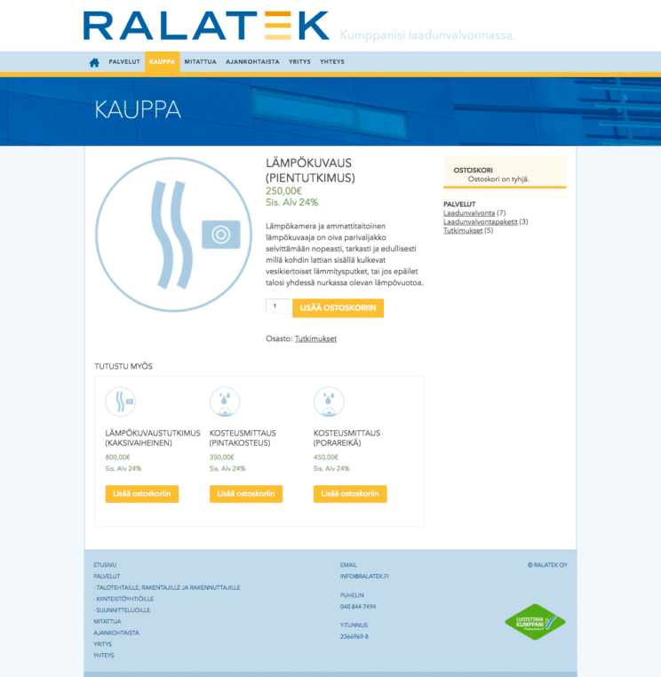The height and width of the screenshot is (677, 661).
Task: Open Lämpökuvaustutkimus (Kaksivaiheinen) product title
Action: [x=153, y=438]
